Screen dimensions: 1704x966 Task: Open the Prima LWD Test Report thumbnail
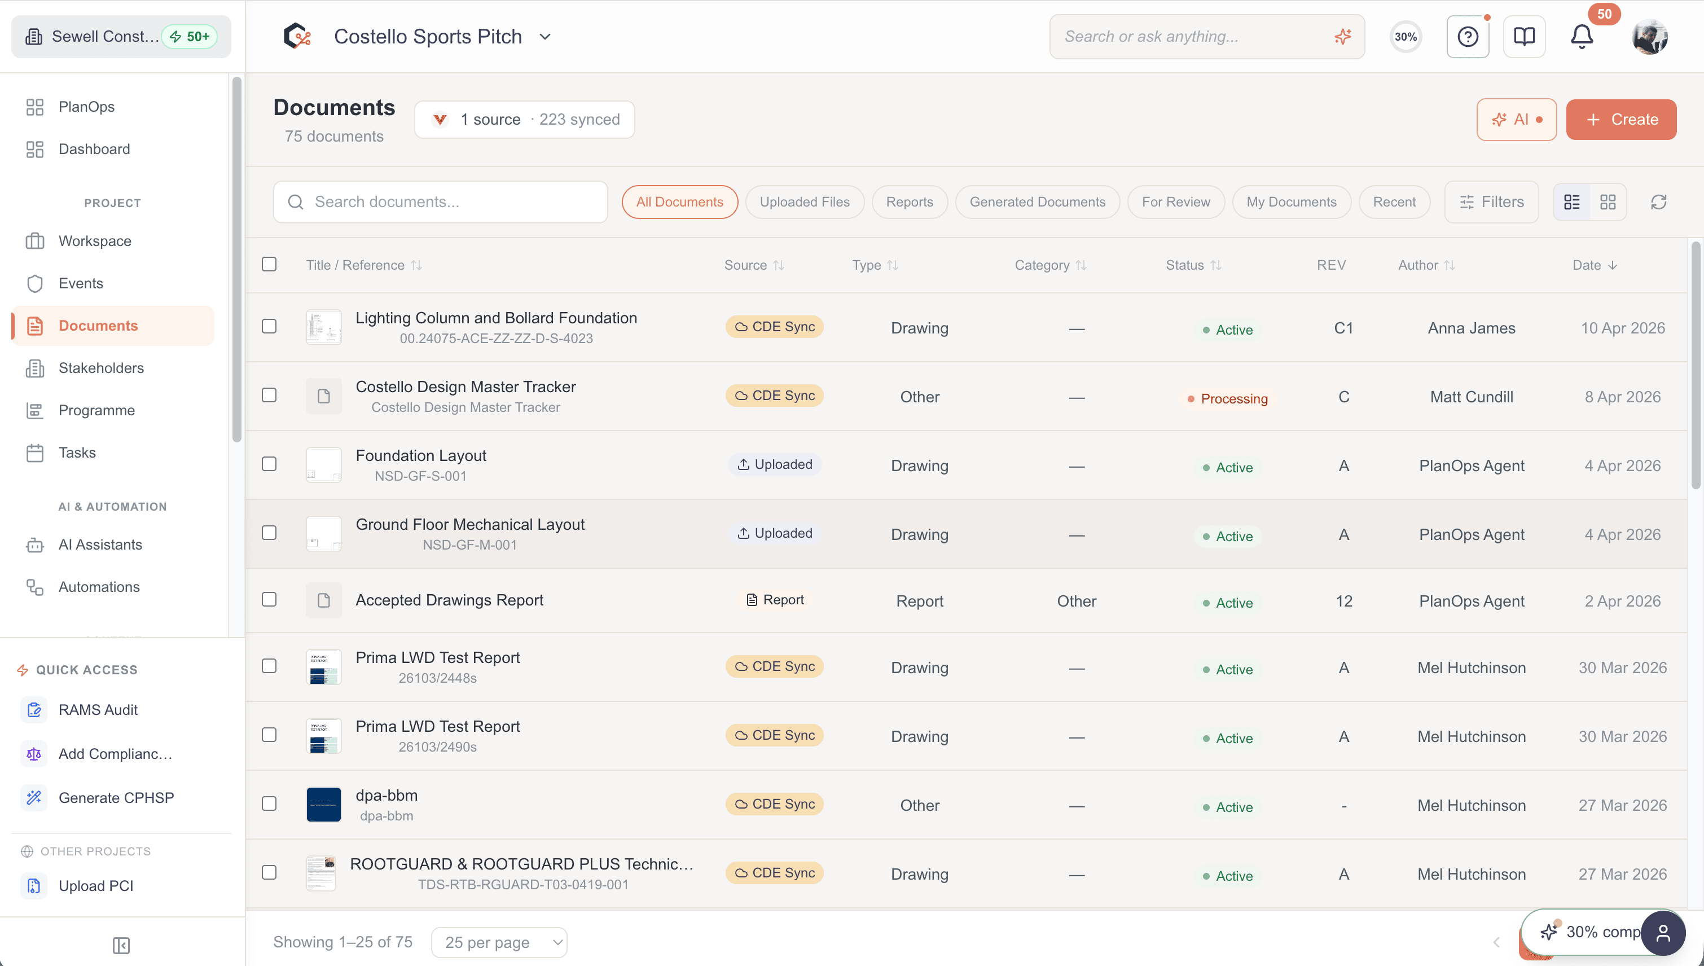pyautogui.click(x=323, y=667)
